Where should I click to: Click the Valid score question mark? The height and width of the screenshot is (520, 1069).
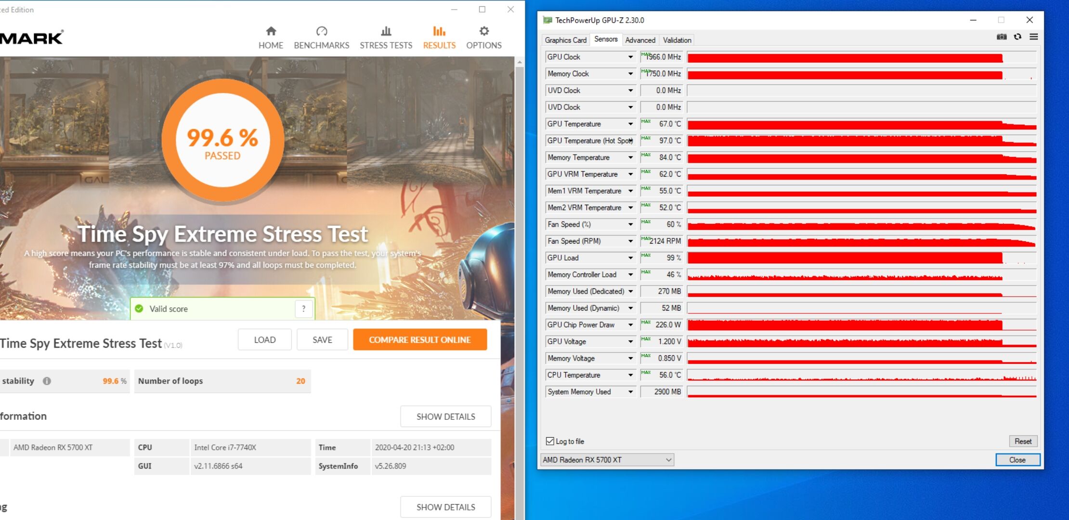303,309
